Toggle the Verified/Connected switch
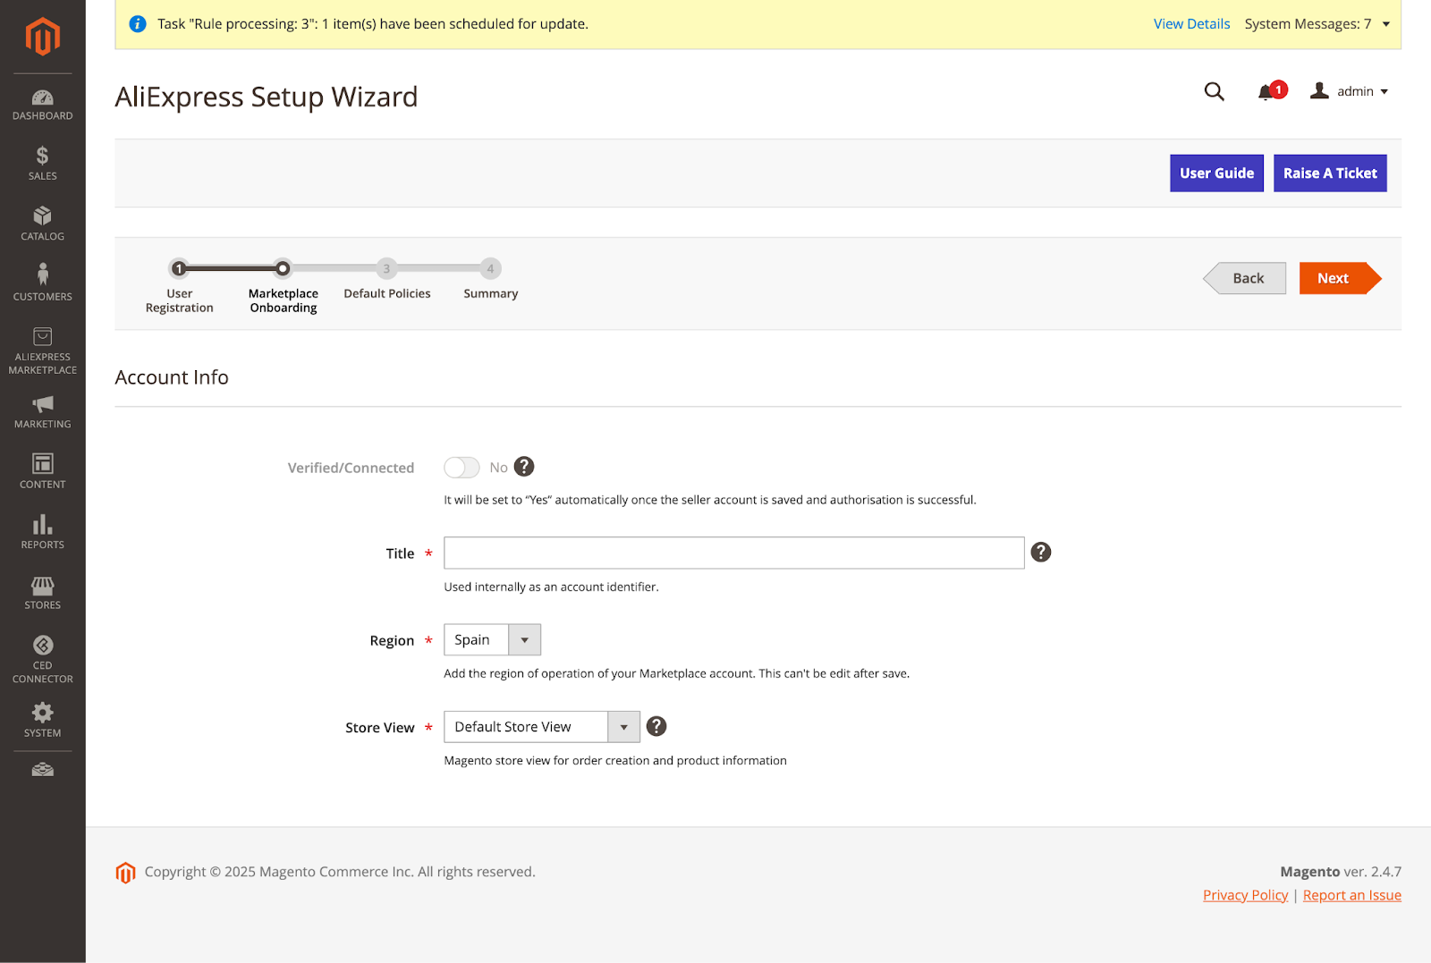Viewport: 1431px width, 963px height. coord(461,468)
